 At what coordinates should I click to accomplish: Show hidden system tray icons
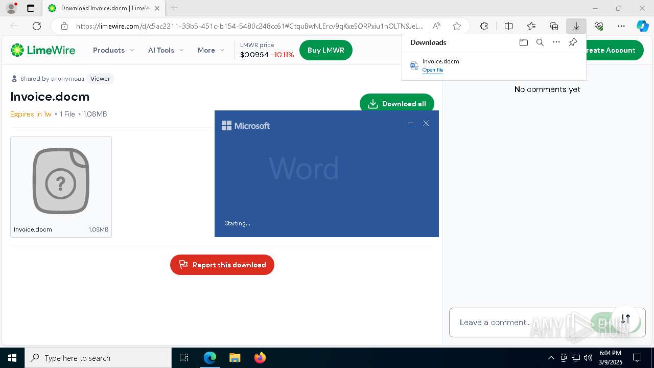(x=551, y=358)
